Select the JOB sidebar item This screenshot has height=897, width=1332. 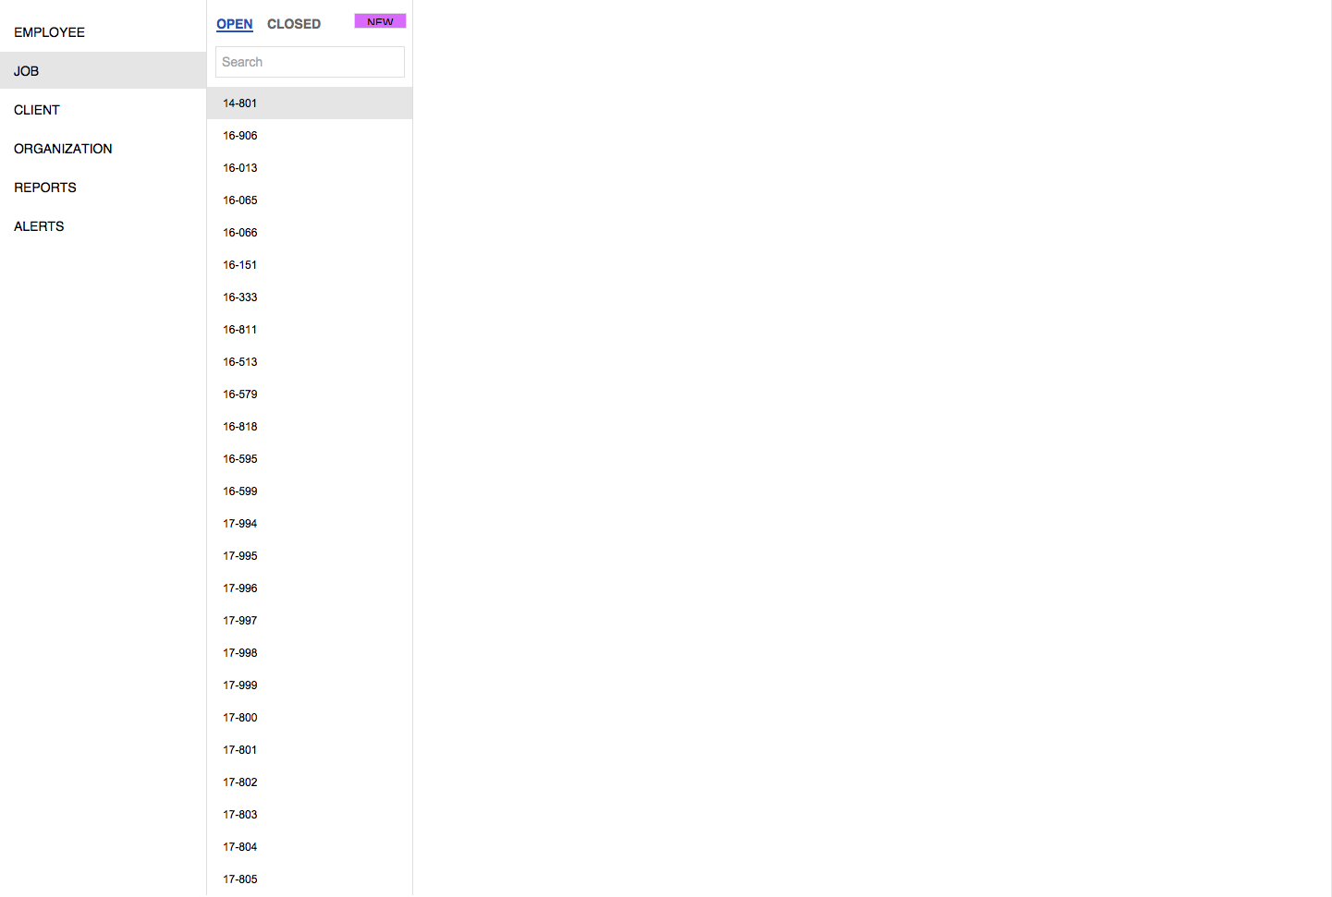[103, 71]
